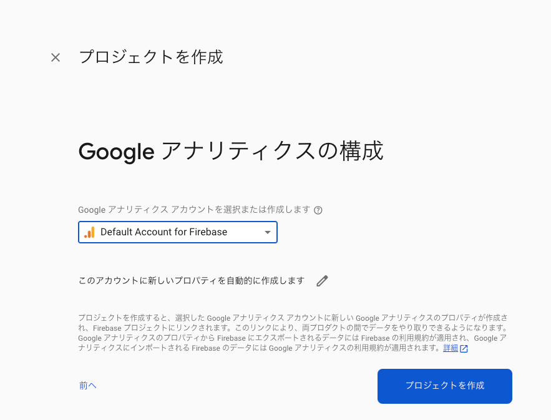
Task: Open the 詳細 link
Action: [x=450, y=348]
